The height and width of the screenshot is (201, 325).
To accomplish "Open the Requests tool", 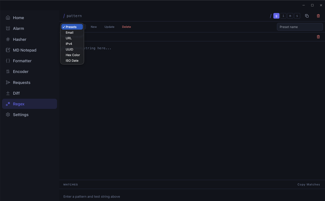I will [x=22, y=82].
